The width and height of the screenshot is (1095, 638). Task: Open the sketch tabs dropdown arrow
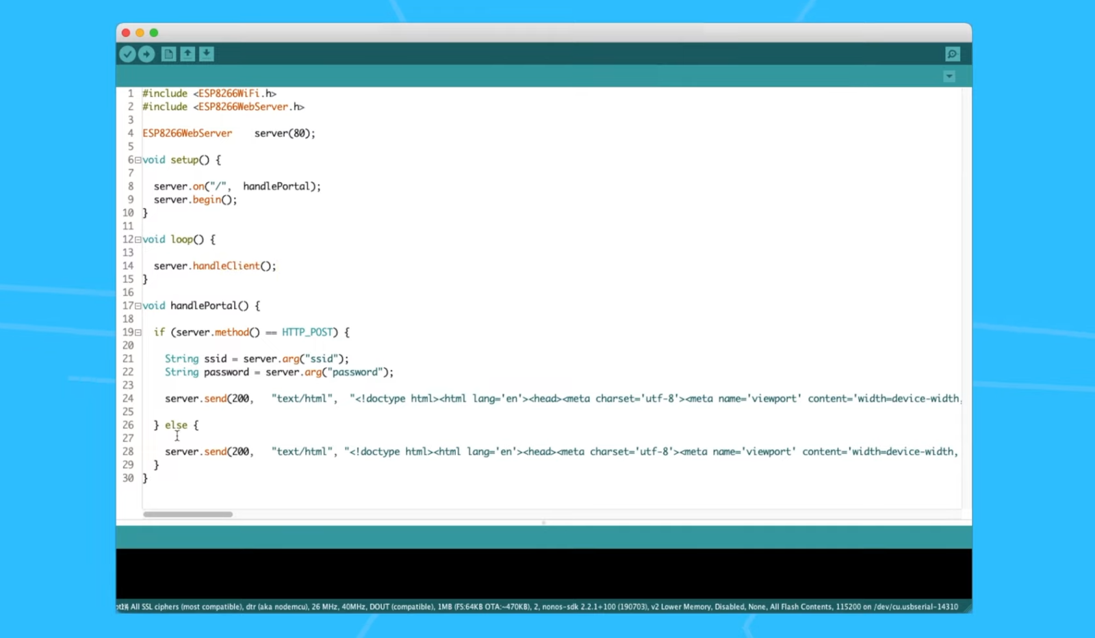click(x=949, y=77)
